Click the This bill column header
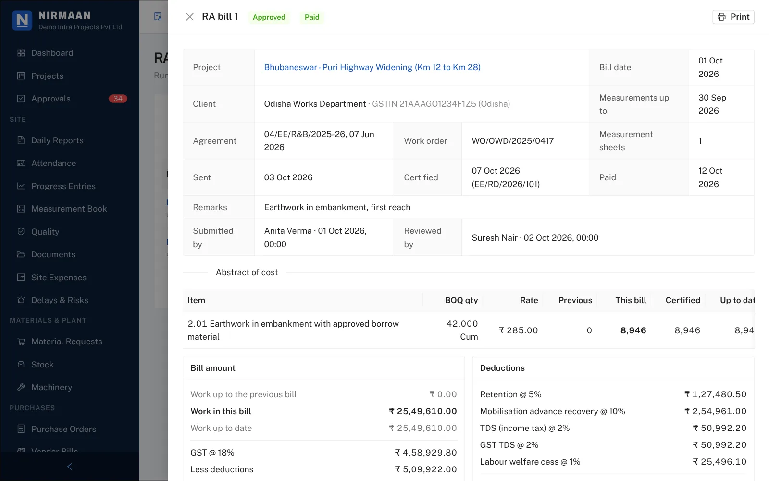 coord(631,300)
